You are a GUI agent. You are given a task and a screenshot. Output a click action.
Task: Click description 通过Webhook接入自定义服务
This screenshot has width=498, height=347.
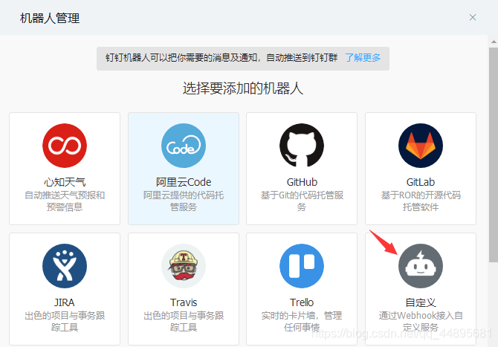coord(421,321)
